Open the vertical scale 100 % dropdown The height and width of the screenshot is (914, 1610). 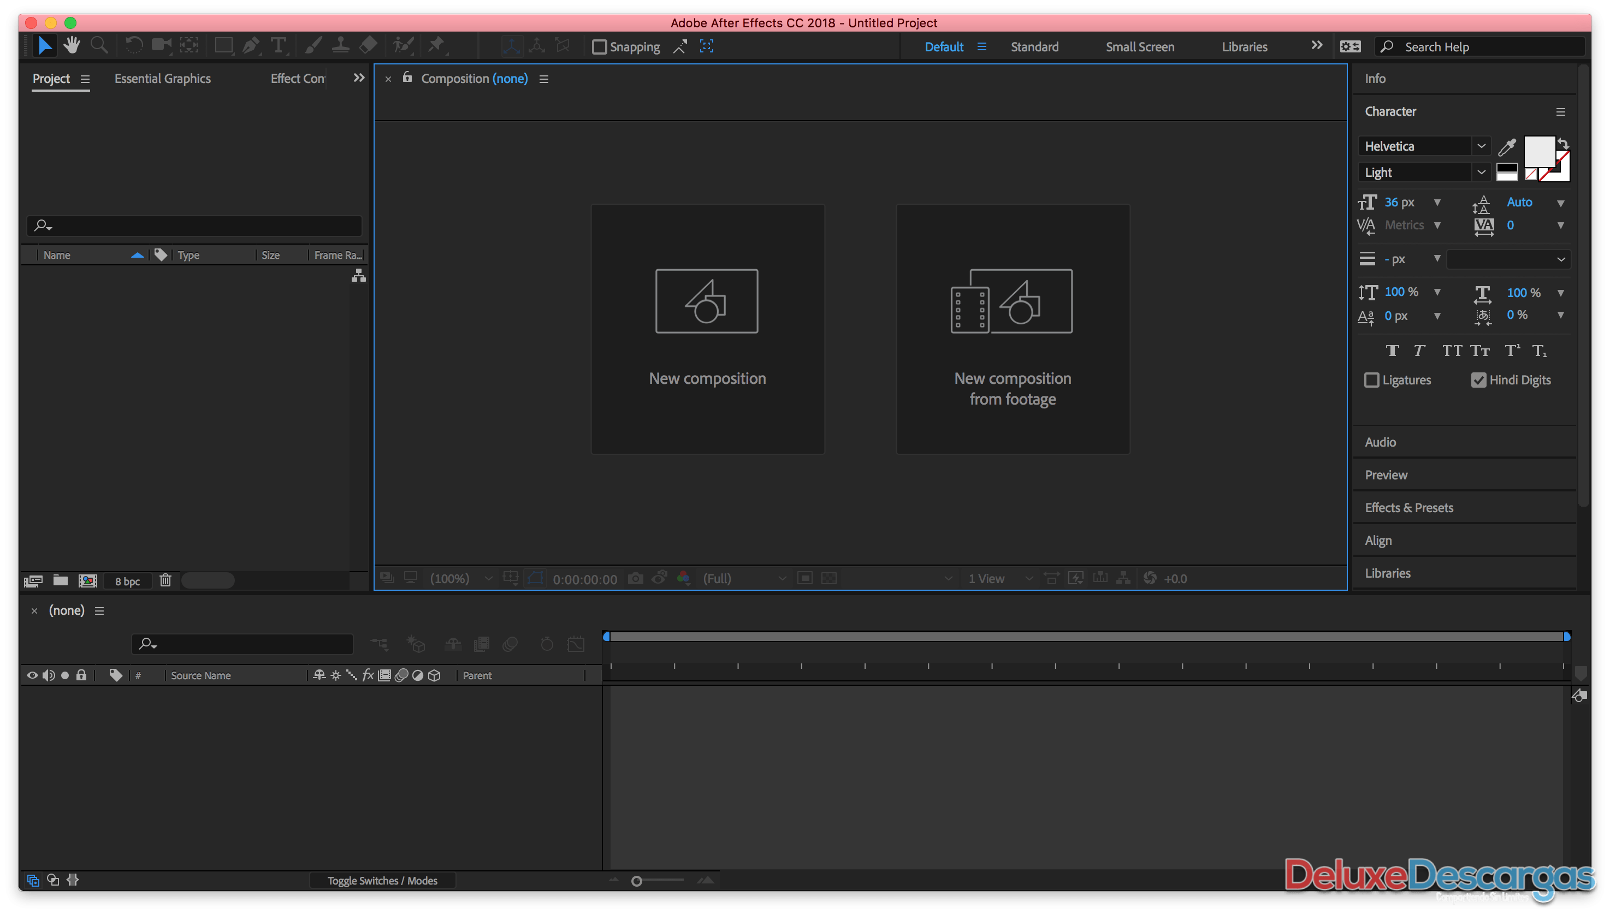tap(1437, 293)
